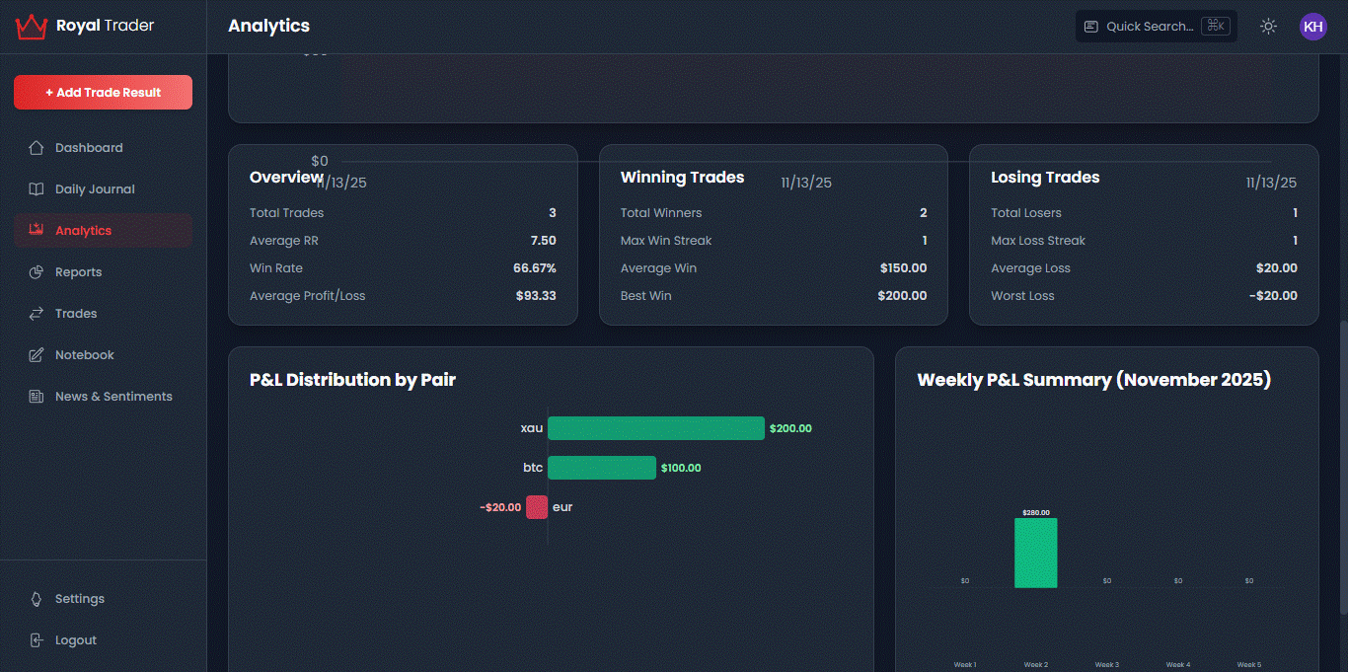Click the xau $200.00 distribution bar
Screen dimensions: 1348x672
(656, 427)
